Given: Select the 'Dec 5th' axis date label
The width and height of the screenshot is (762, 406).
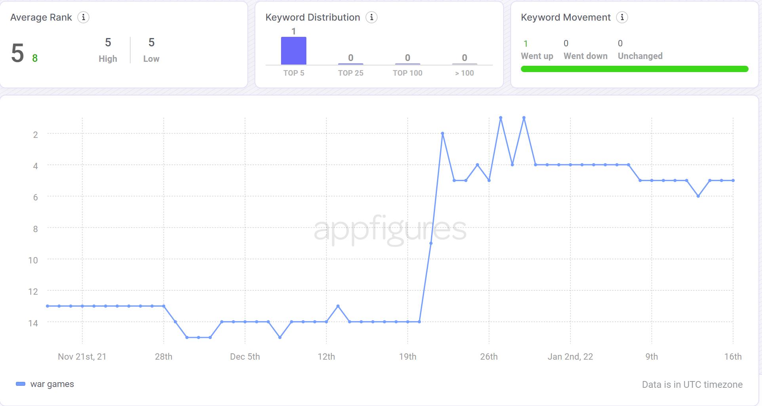Looking at the screenshot, I should tap(245, 356).
